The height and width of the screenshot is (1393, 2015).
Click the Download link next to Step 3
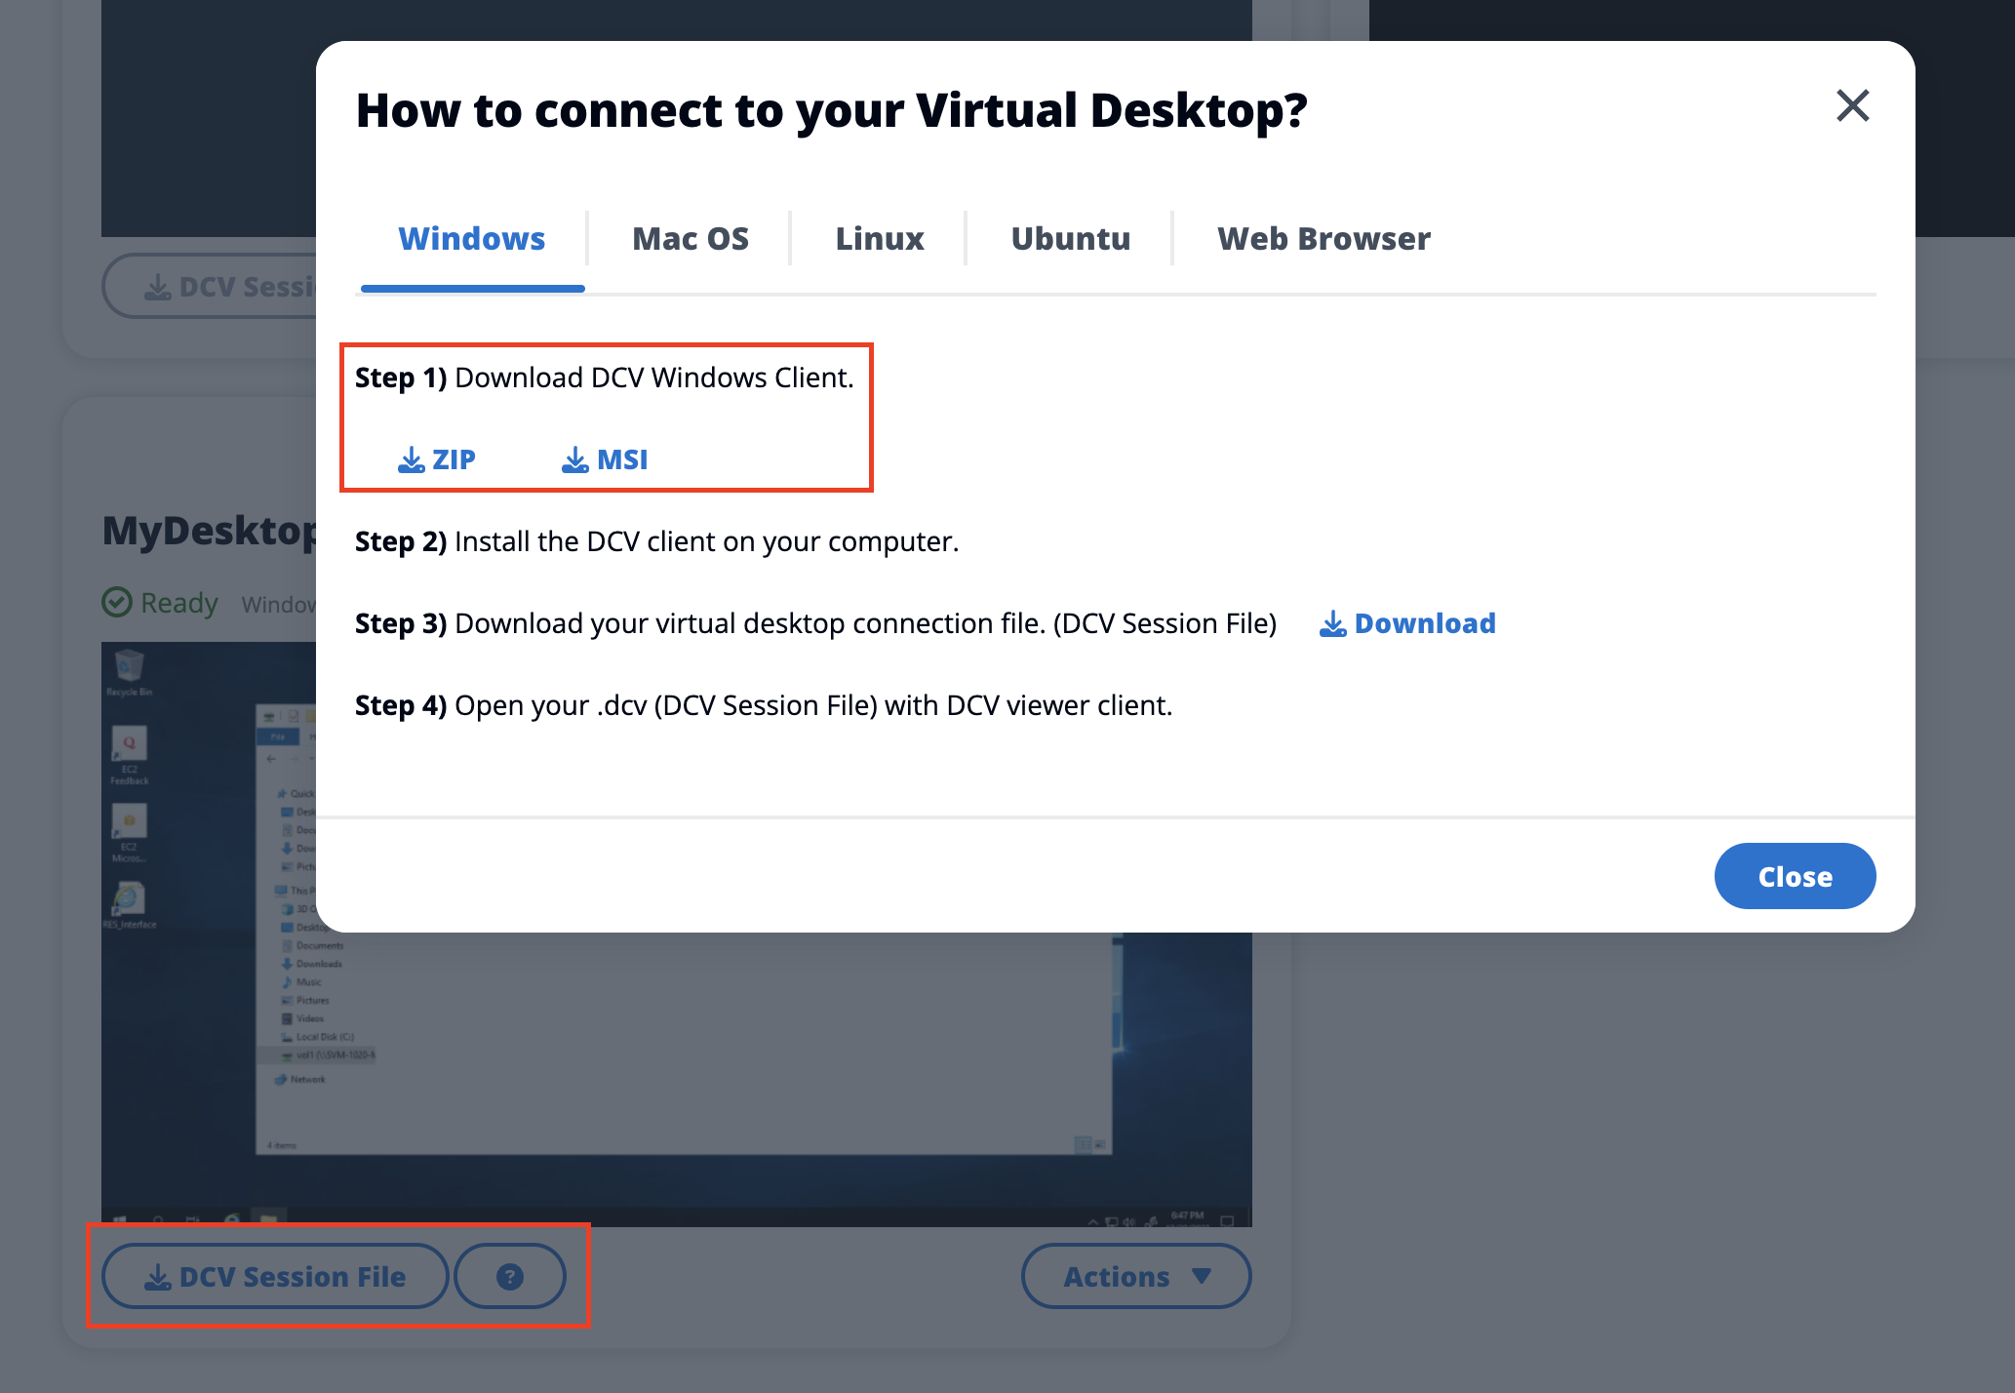click(1407, 623)
